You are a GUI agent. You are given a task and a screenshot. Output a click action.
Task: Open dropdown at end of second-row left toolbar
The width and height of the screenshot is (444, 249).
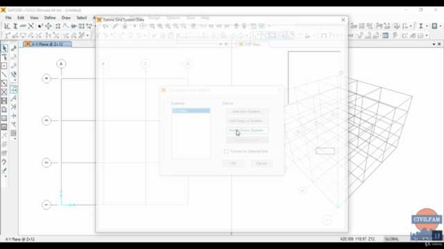(87, 35)
